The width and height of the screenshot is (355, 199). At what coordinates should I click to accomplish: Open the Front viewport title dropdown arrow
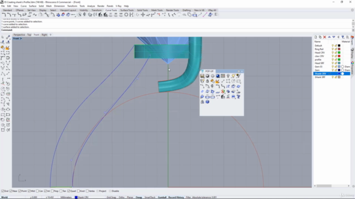tap(21, 39)
